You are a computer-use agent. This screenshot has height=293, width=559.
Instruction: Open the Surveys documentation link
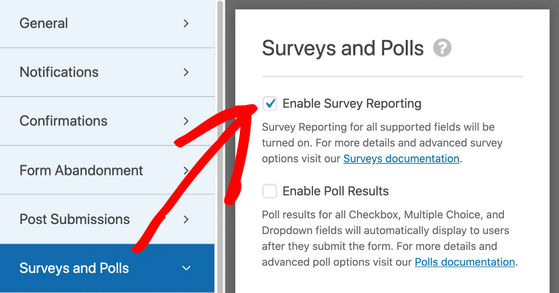(x=401, y=158)
